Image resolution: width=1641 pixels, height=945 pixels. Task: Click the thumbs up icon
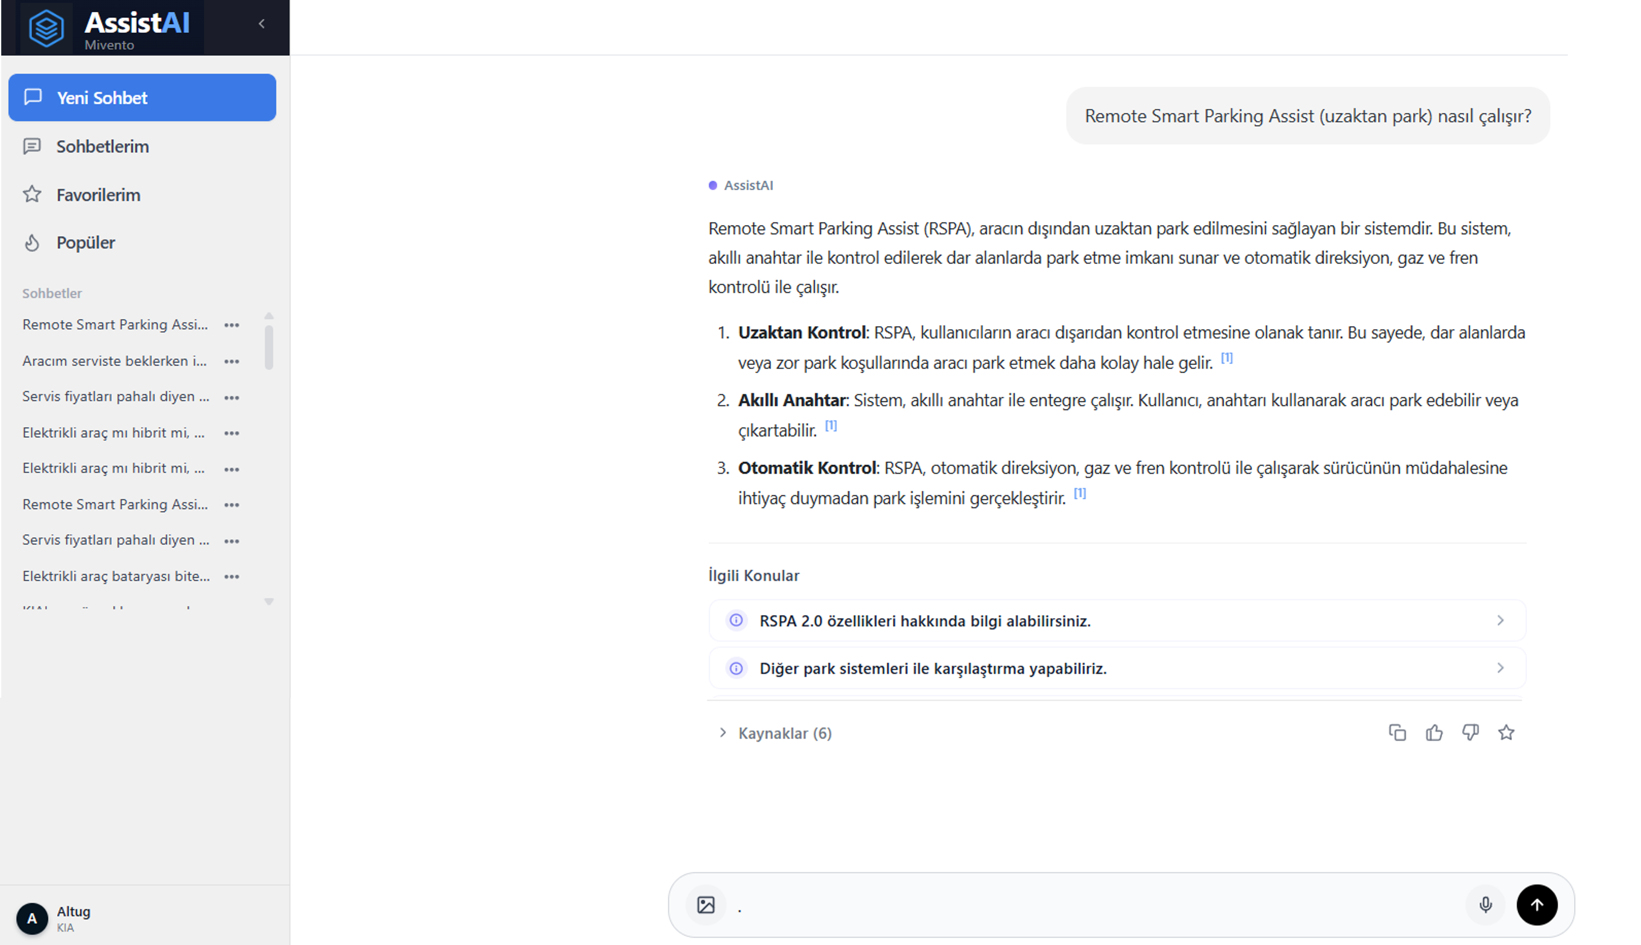(1434, 733)
